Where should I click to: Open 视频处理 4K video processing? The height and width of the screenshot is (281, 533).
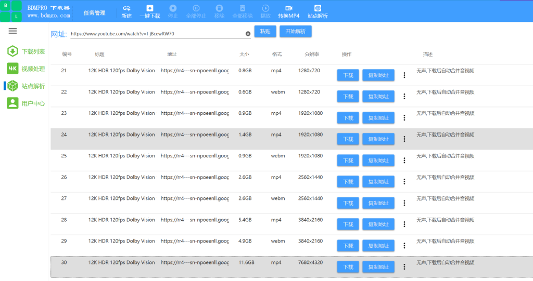click(26, 69)
